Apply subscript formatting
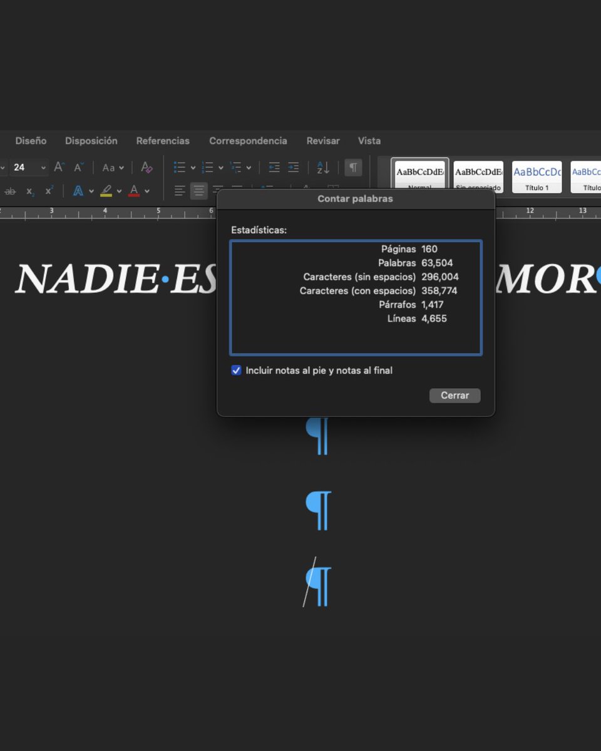Viewport: 601px width, 751px height. (30, 191)
